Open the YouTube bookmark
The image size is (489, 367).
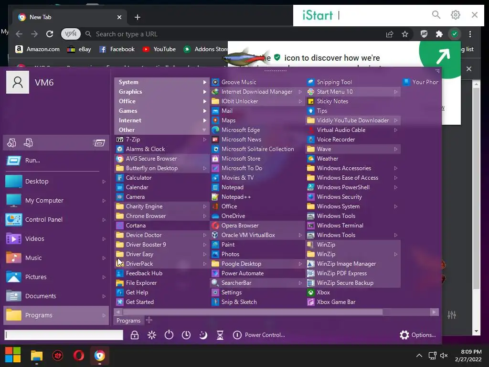[159, 49]
